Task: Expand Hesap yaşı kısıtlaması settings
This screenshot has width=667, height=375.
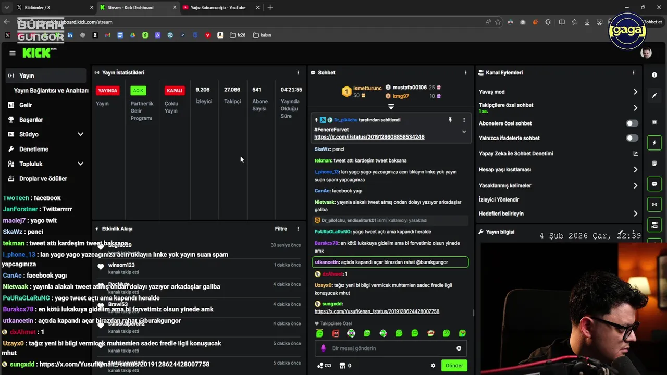Action: point(635,170)
